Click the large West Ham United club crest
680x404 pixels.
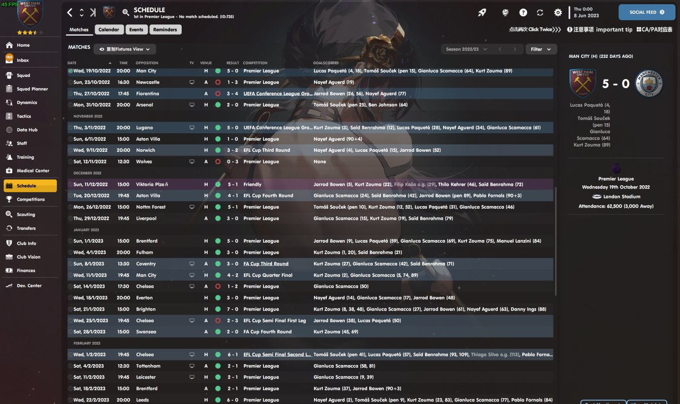[x=30, y=14]
